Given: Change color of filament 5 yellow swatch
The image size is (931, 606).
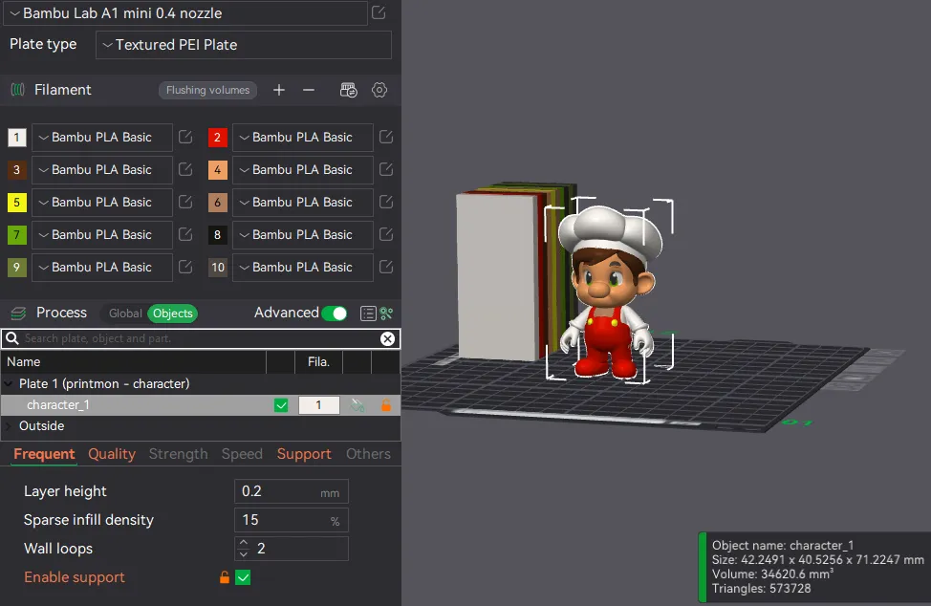Looking at the screenshot, I should pyautogui.click(x=16, y=203).
